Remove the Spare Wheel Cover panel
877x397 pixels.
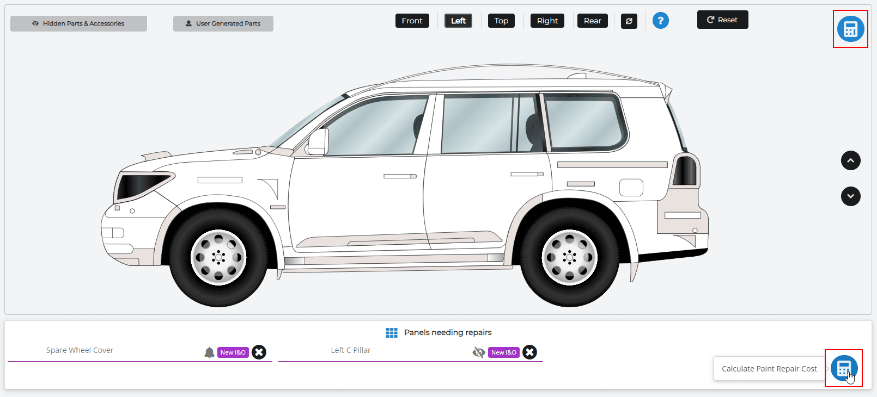pos(259,352)
